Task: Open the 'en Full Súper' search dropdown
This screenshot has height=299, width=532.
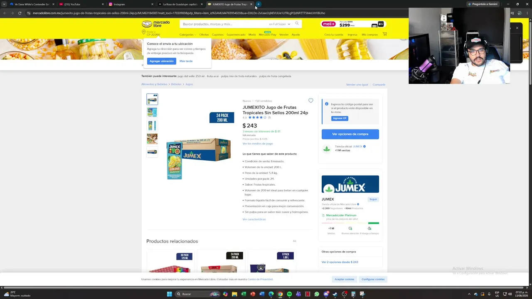Action: [x=279, y=24]
